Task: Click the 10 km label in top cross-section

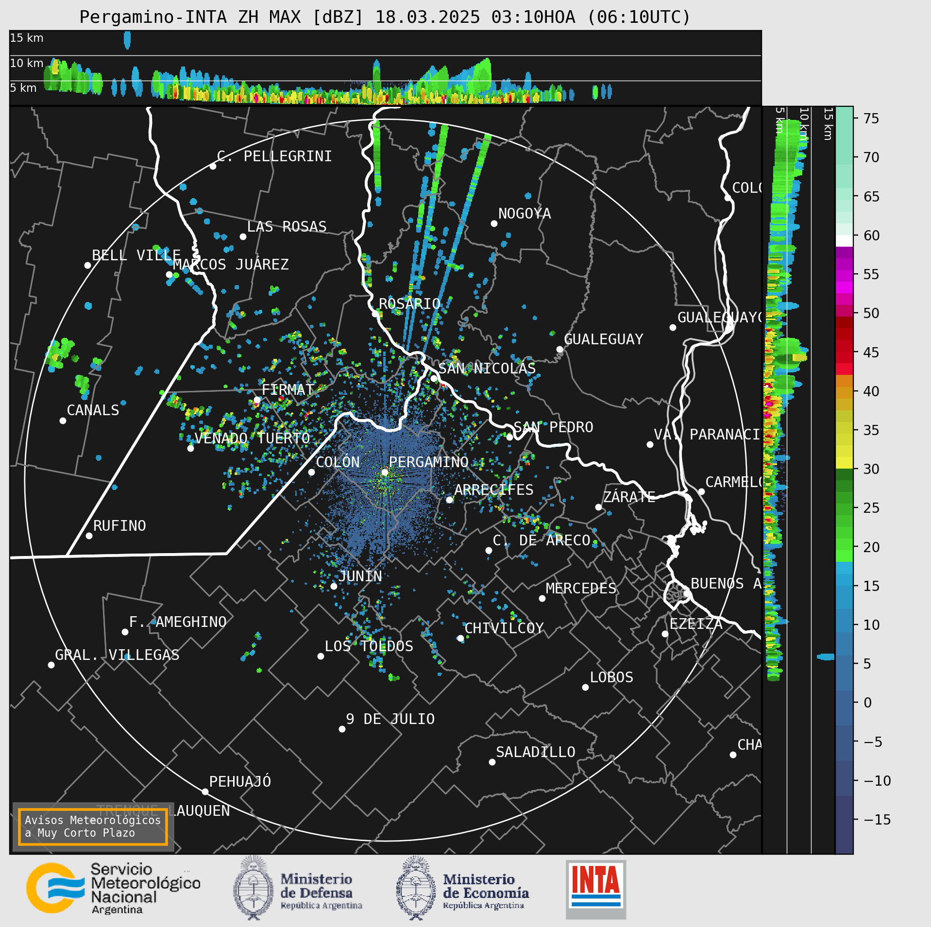Action: click(27, 63)
